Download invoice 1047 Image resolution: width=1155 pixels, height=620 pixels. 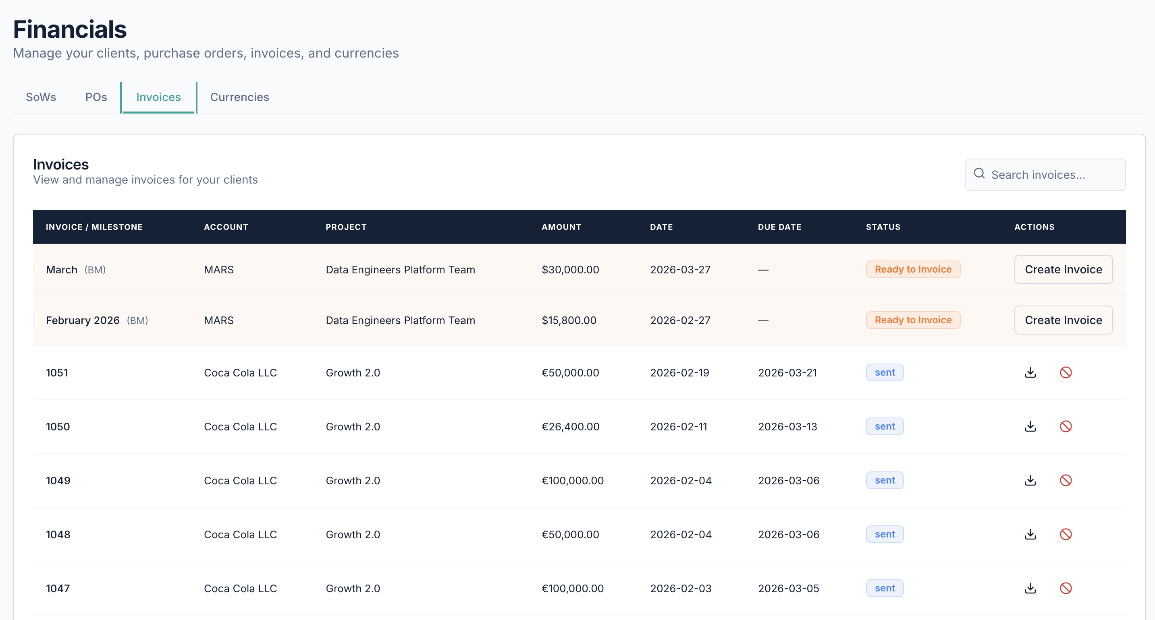pyautogui.click(x=1030, y=588)
